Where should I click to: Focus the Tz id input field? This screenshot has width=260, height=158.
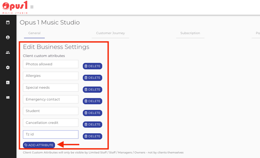[50, 134]
